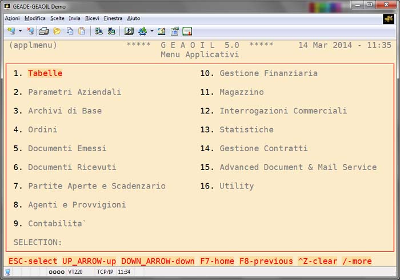
Task: Click the open folder toolbar icon
Action: (x=57, y=31)
